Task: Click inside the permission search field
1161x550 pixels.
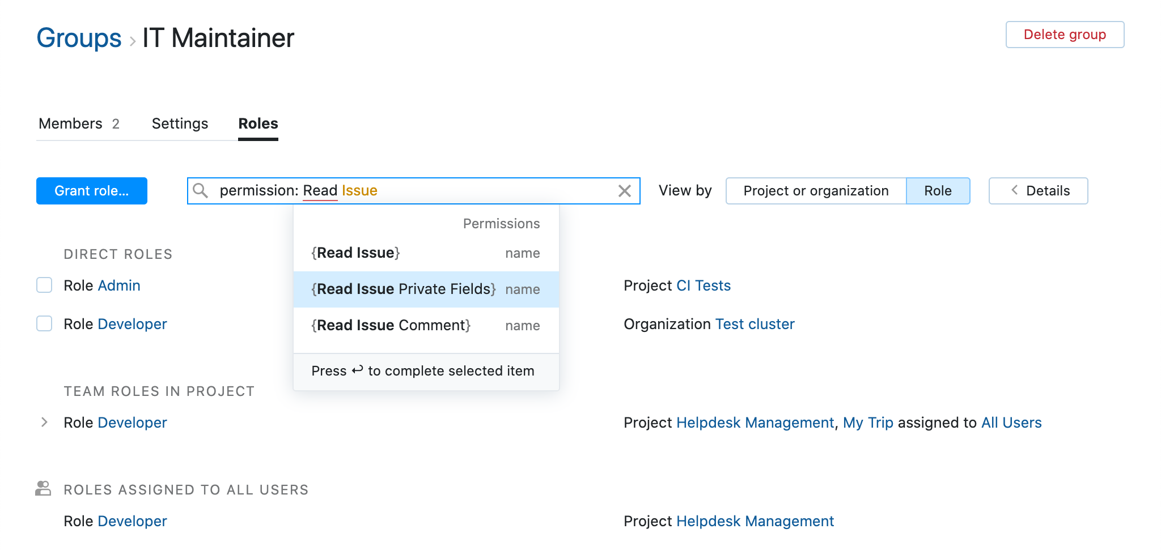Action: point(397,191)
